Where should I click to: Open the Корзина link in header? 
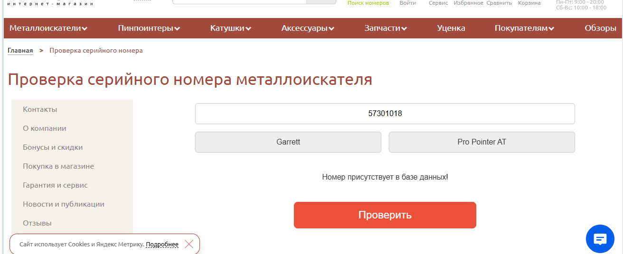click(529, 3)
